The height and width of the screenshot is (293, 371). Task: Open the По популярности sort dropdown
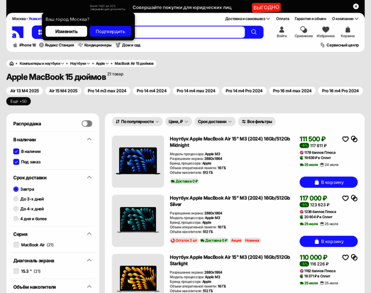tap(137, 122)
